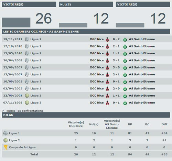Click the 0 - 1 score of 07/11/1998
172x161 pixels.
(x=116, y=103)
